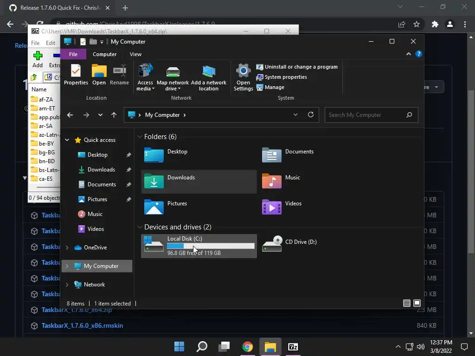Click Uninstall or change a program
This screenshot has height=356, width=475.
click(297, 67)
